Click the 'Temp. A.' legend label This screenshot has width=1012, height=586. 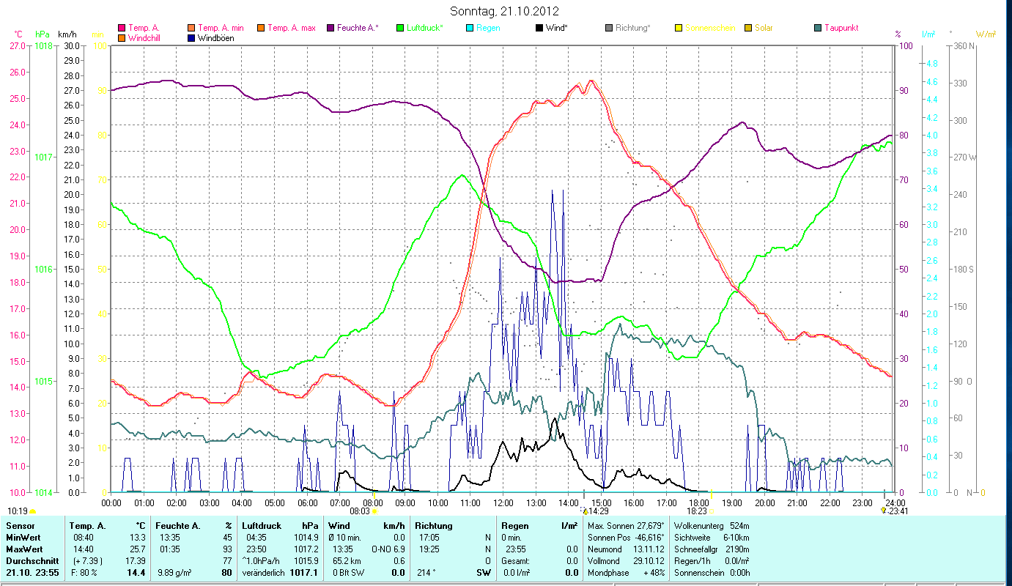pos(144,28)
